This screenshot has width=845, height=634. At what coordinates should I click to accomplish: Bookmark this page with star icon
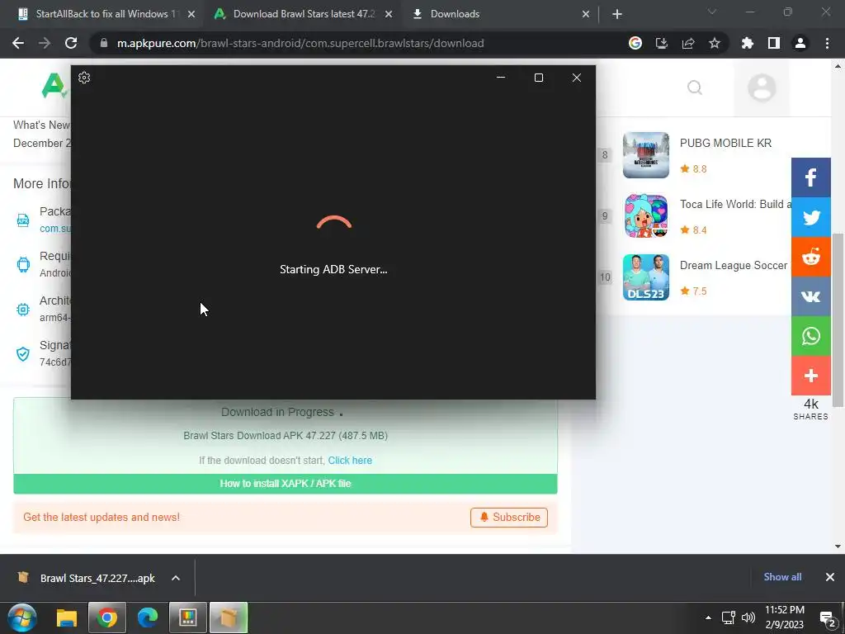(x=715, y=43)
